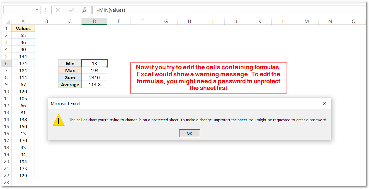Click the Enter checkmark icon in formula bar

click(71, 10)
